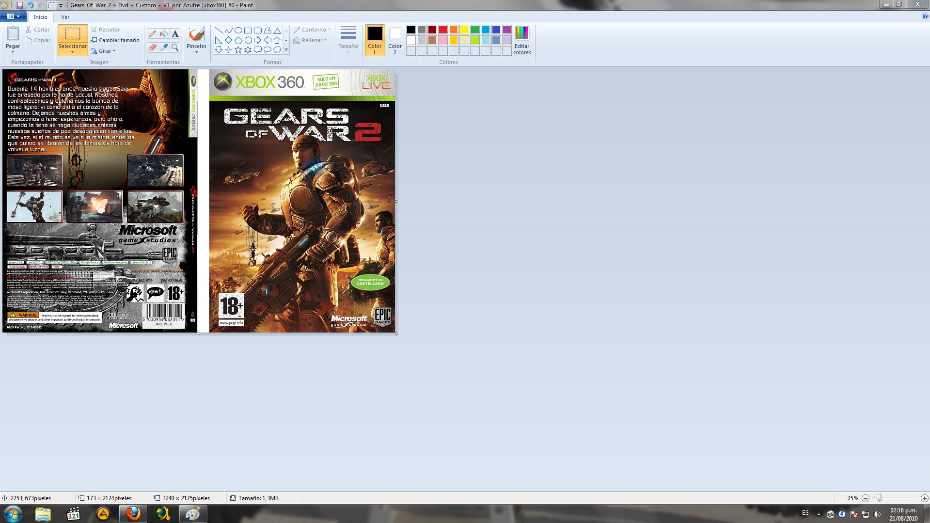Pick the purple color swatch
This screenshot has width=930, height=523.
pos(506,30)
